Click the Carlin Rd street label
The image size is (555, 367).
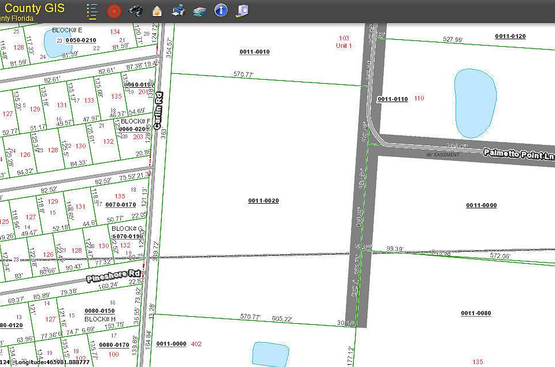[x=157, y=111]
